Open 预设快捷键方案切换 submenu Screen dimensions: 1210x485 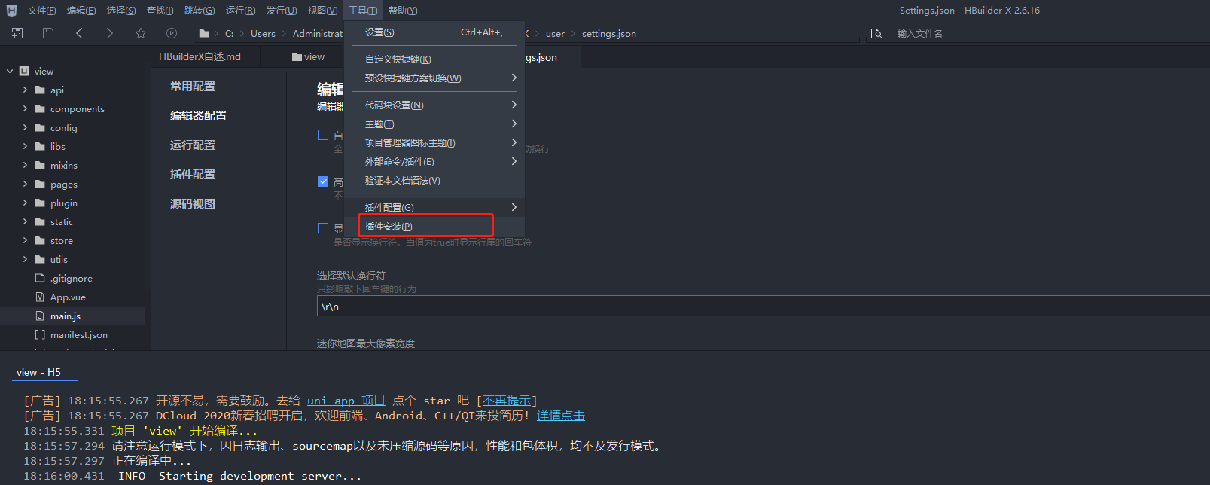click(434, 78)
